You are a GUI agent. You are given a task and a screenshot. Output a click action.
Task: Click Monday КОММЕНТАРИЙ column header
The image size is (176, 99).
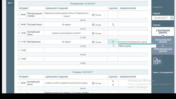pos(128,8)
